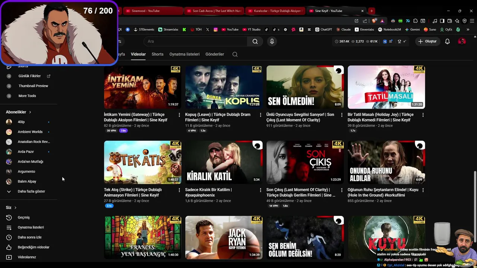Switch to the Sinemood - YouTube tab

[153, 11]
